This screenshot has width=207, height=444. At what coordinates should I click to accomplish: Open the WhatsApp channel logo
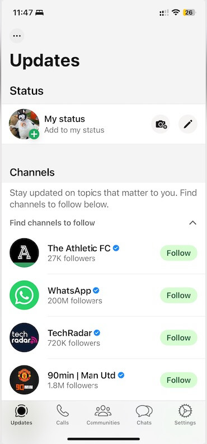coord(24,295)
